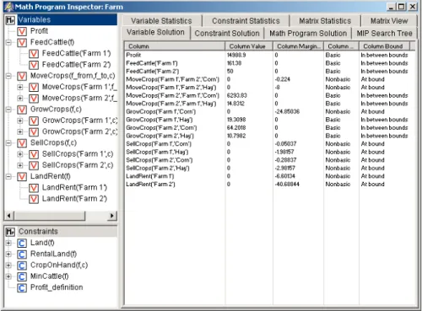Image resolution: width=422 pixels, height=311 pixels.
Task: Click the V icon beside SellCrops('Farm 2',c)
Action: tap(34, 165)
